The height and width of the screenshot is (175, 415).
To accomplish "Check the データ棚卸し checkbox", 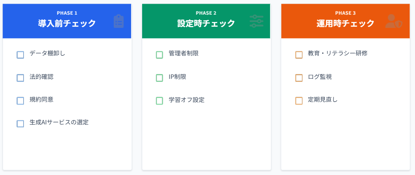I will (21, 55).
